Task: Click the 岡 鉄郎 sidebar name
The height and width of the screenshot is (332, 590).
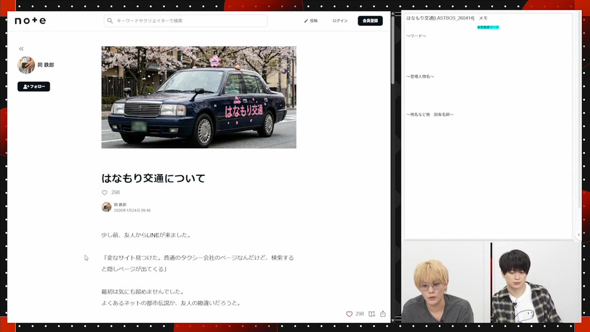Action: (x=46, y=65)
